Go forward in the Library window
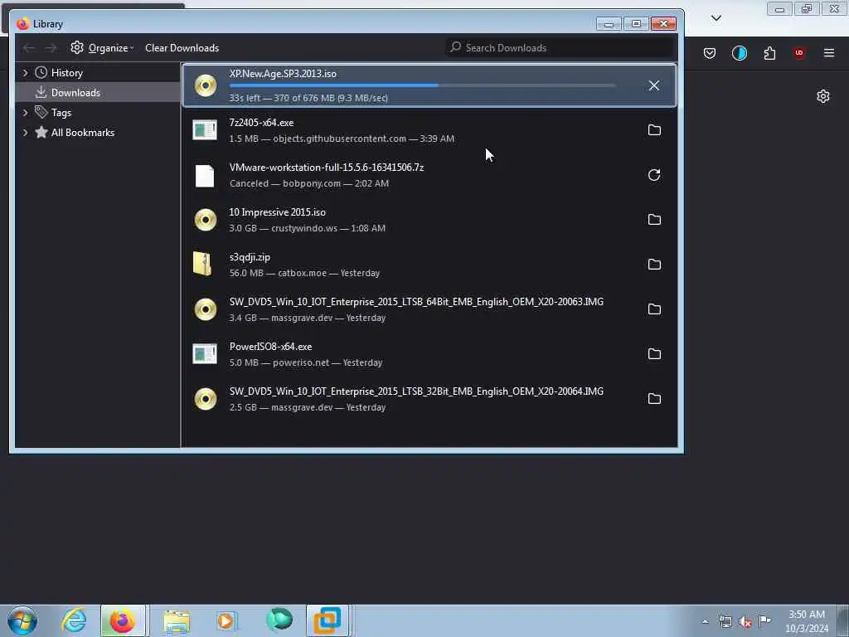 [x=51, y=48]
